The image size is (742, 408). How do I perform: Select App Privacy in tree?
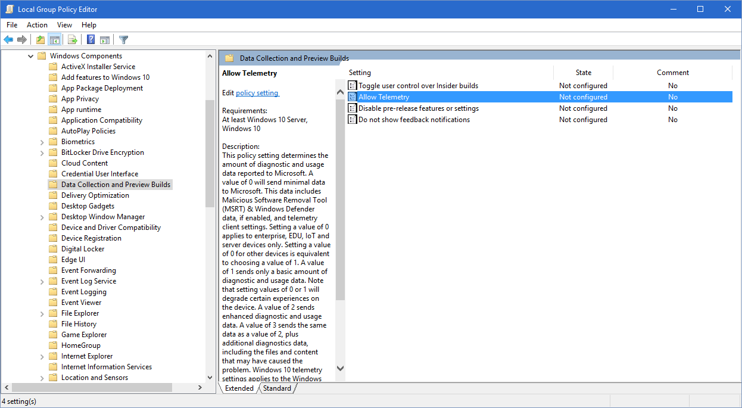pos(80,99)
